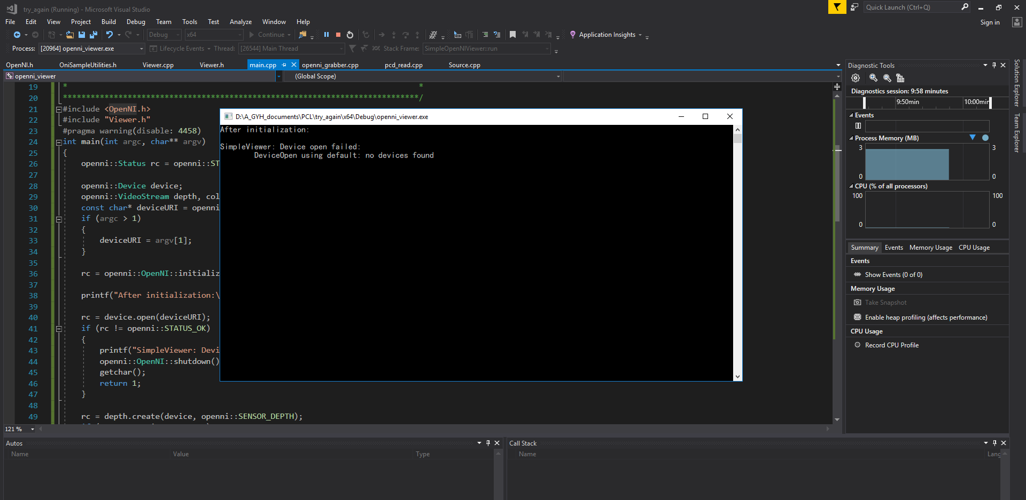Open the Stack Frame dropdown

(x=546, y=49)
